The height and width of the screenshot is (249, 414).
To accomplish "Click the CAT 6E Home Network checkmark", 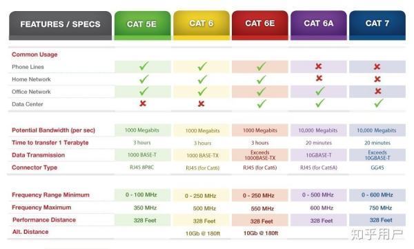I will [x=261, y=79].
